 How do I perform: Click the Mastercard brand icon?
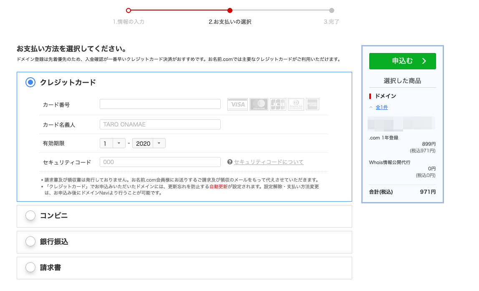pos(259,104)
